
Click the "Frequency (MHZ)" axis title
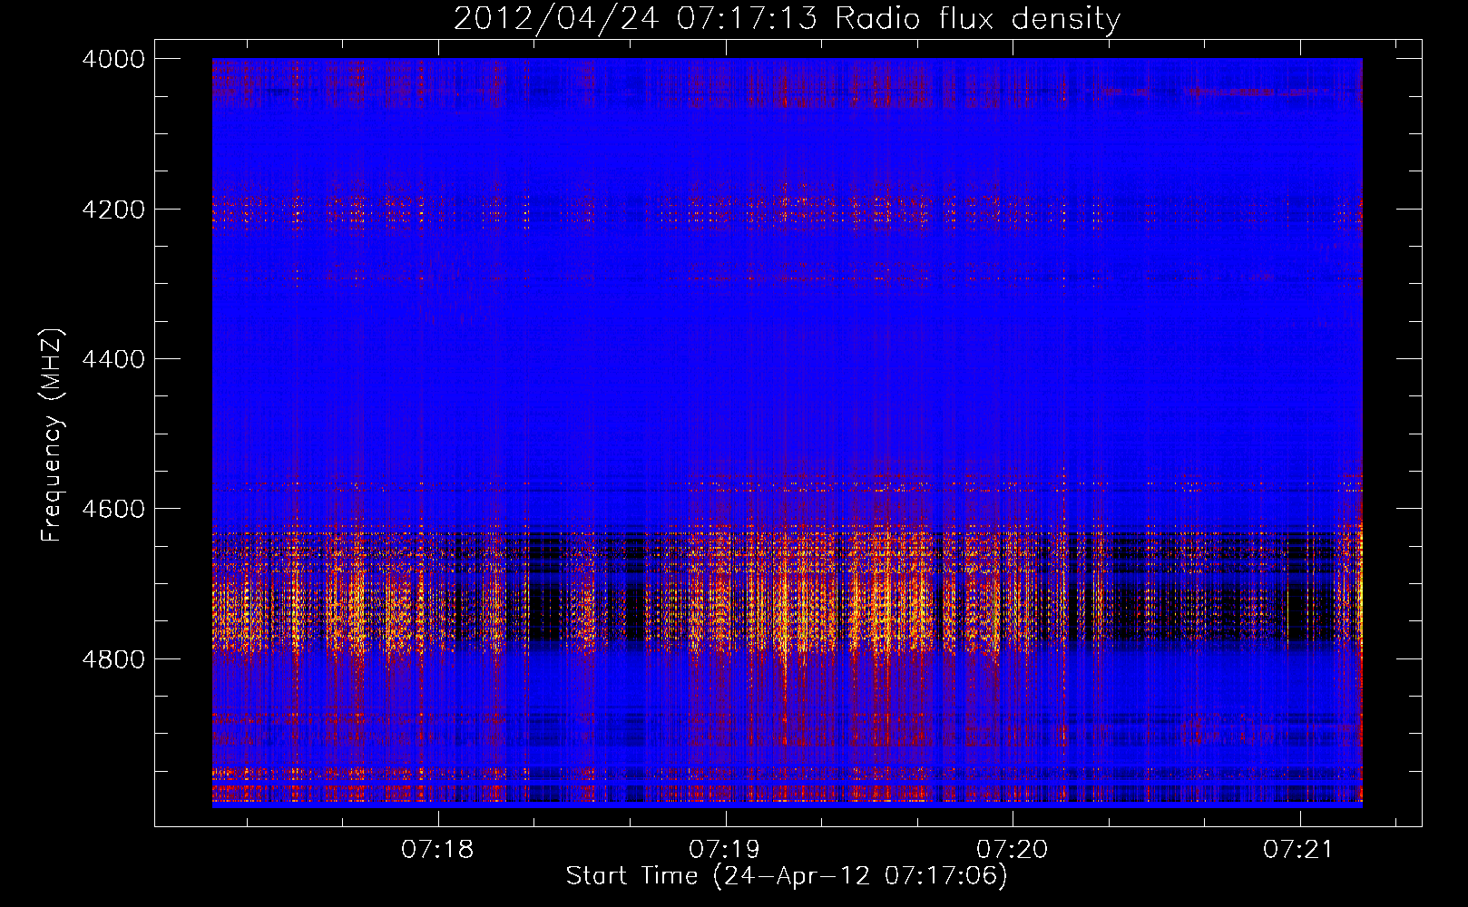click(x=53, y=435)
